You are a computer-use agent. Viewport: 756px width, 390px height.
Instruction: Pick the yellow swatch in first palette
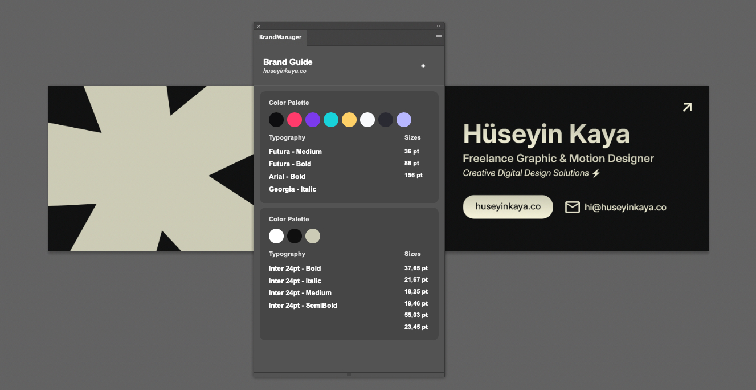(349, 120)
